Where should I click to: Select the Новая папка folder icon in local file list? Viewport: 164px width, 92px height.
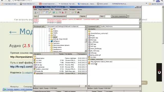click(35, 58)
